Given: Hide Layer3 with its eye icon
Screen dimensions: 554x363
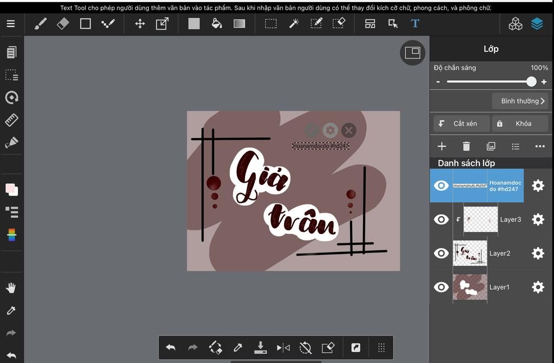Looking at the screenshot, I should [x=441, y=219].
